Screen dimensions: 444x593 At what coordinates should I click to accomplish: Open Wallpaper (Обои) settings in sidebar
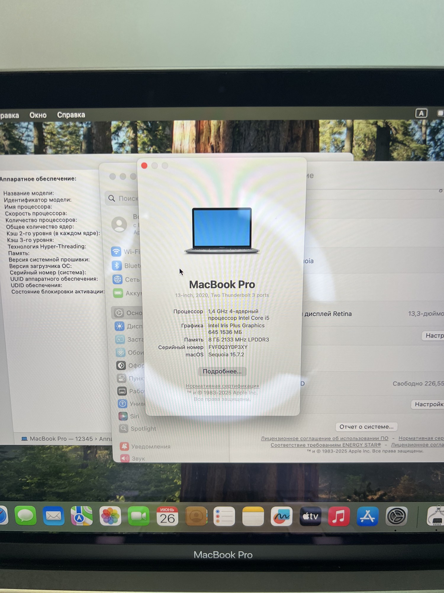[130, 352]
